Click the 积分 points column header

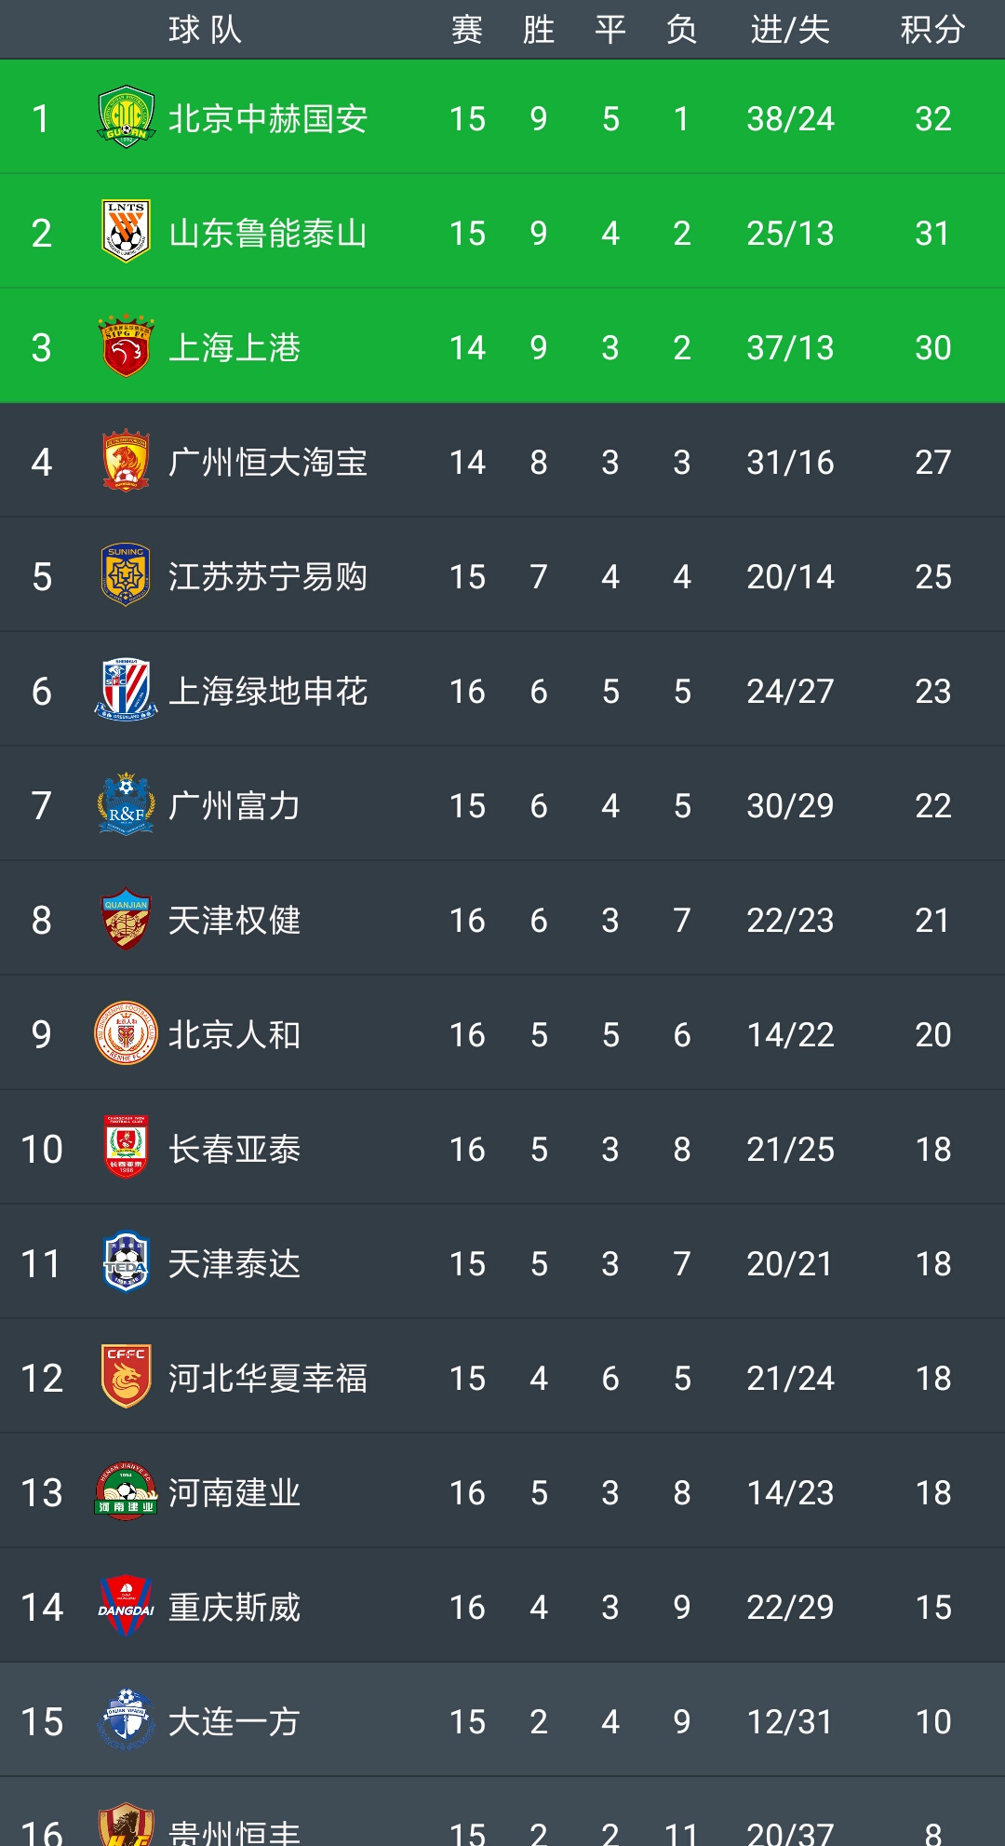(x=932, y=30)
